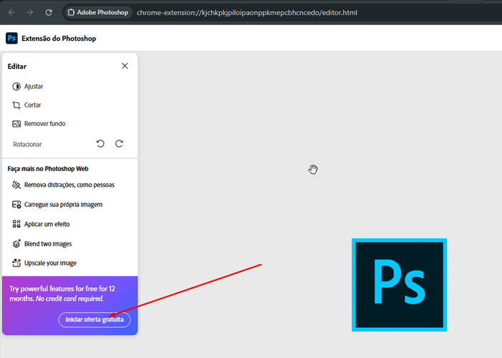Click the Ajustar adjustment icon
Image resolution: width=502 pixels, height=358 pixels.
17,87
